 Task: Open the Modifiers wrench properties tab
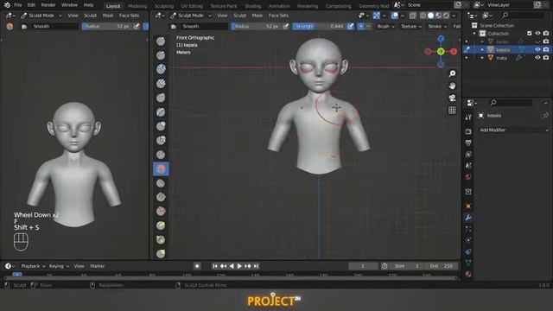[x=468, y=218]
